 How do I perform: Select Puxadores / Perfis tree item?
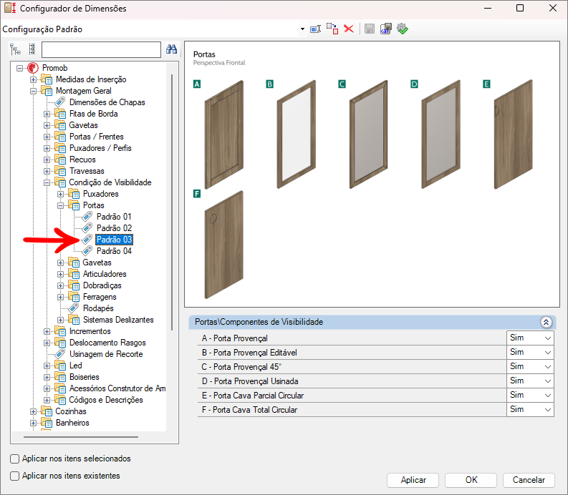point(100,148)
